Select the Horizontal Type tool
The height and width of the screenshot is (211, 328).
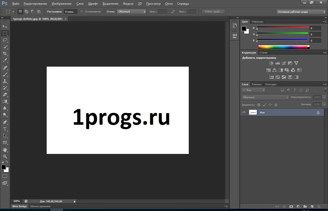coord(5,129)
